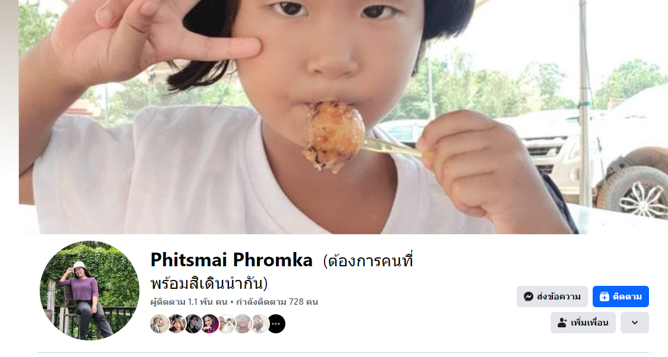View the กำลังติดตาม 728 คน following link
Viewport: 668px width, 357px height.
277,302
